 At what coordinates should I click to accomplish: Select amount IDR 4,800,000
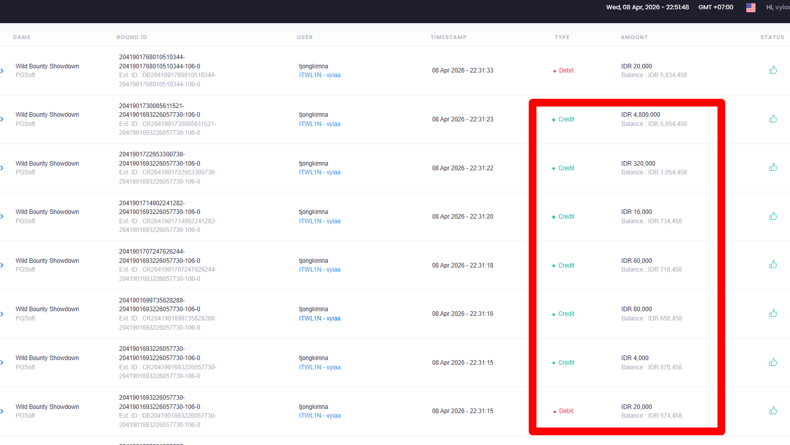pyautogui.click(x=640, y=115)
